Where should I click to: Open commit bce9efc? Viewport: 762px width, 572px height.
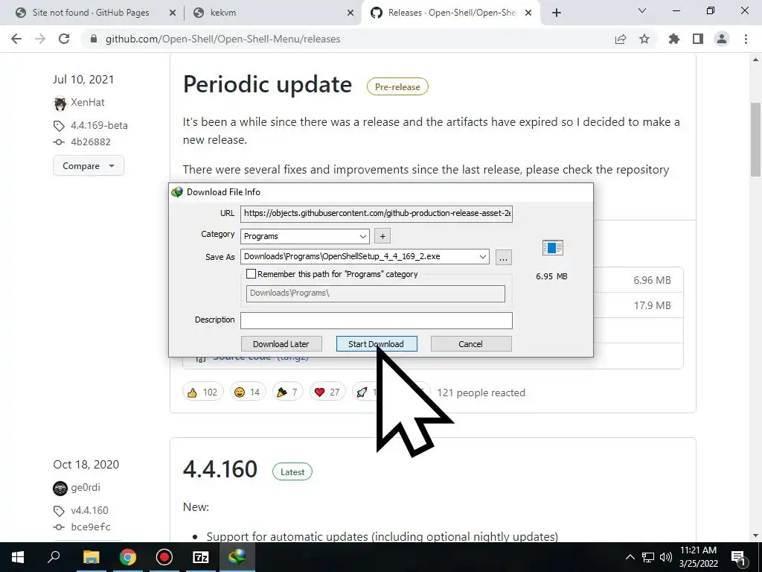pyautogui.click(x=90, y=527)
